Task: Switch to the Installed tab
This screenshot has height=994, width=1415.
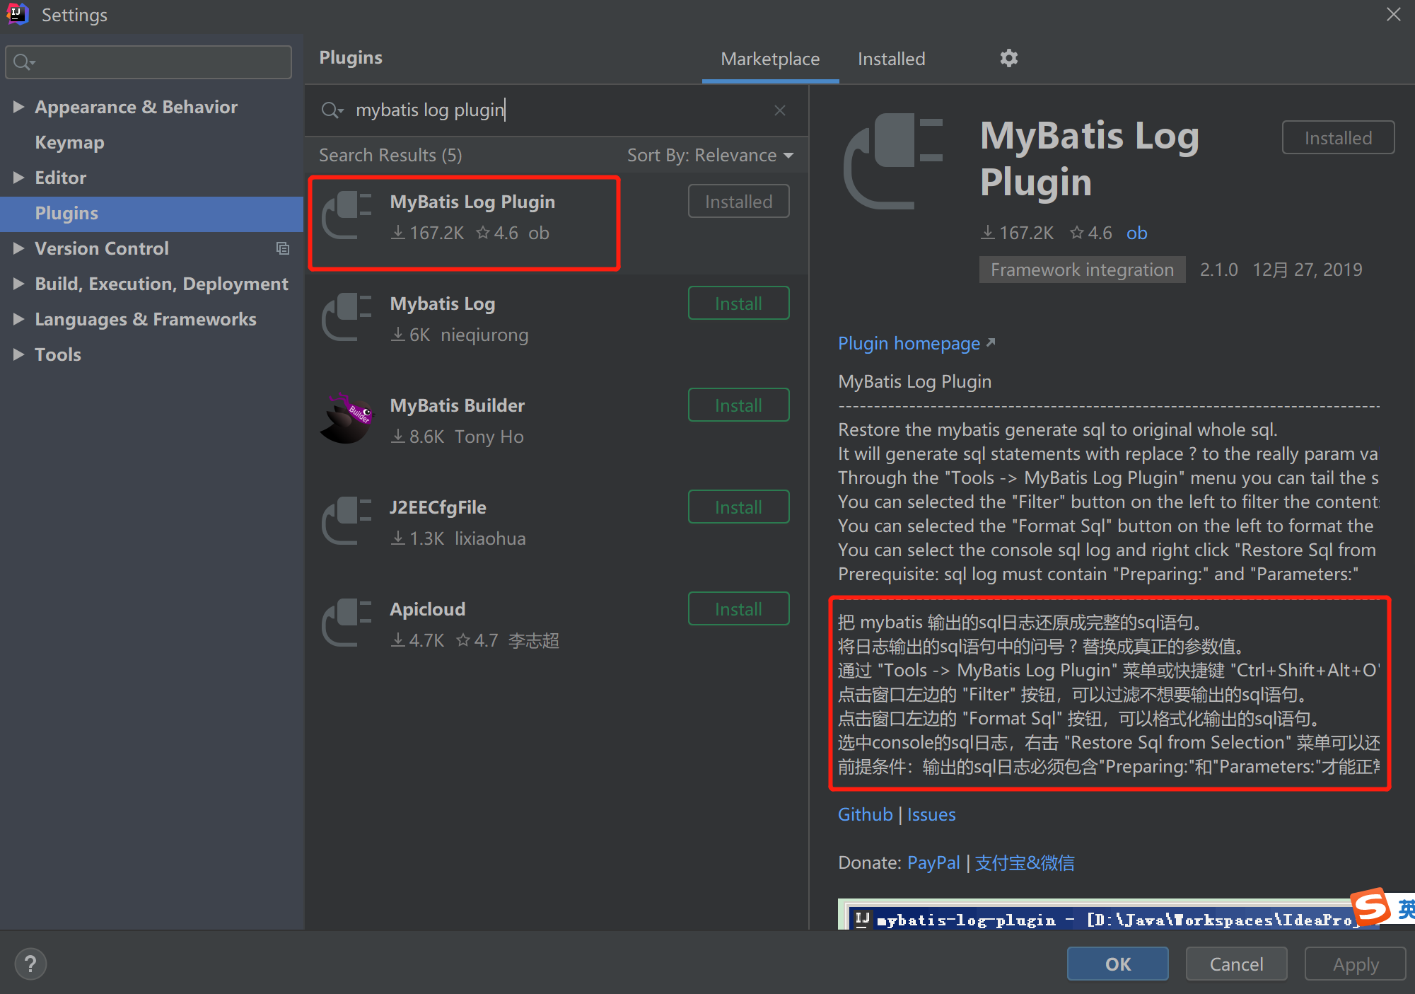Action: (x=891, y=59)
